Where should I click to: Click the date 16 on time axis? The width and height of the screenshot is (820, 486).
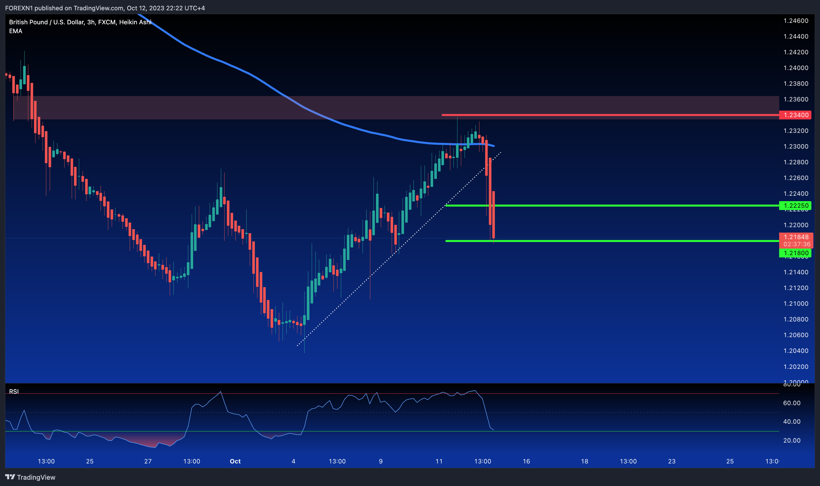[x=526, y=461]
